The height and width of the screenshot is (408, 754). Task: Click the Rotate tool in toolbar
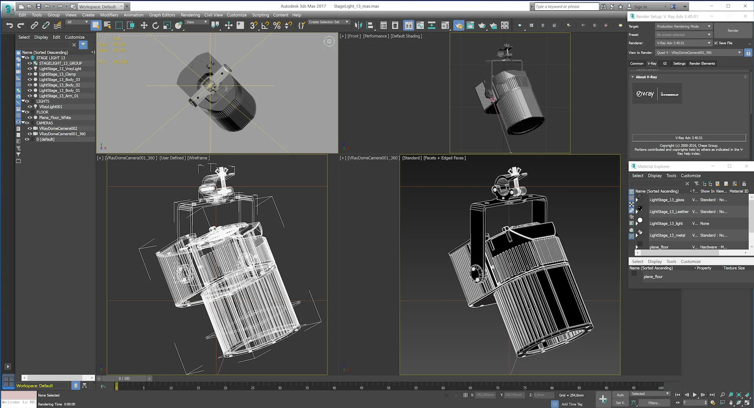coord(156,26)
